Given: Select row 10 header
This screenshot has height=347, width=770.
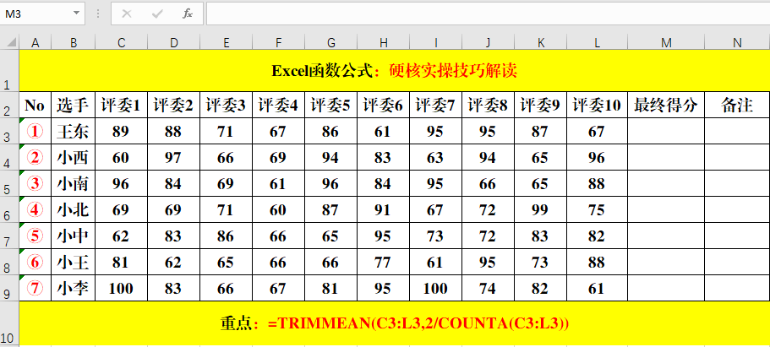Looking at the screenshot, I should [9, 323].
